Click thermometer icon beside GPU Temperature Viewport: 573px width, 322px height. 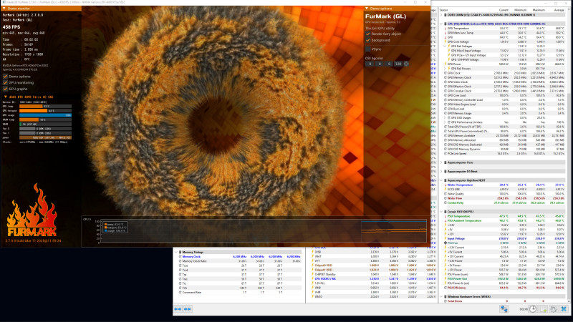[x=446, y=28]
